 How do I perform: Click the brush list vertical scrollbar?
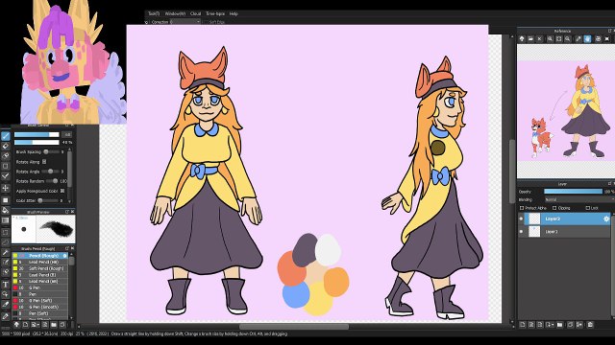71,262
